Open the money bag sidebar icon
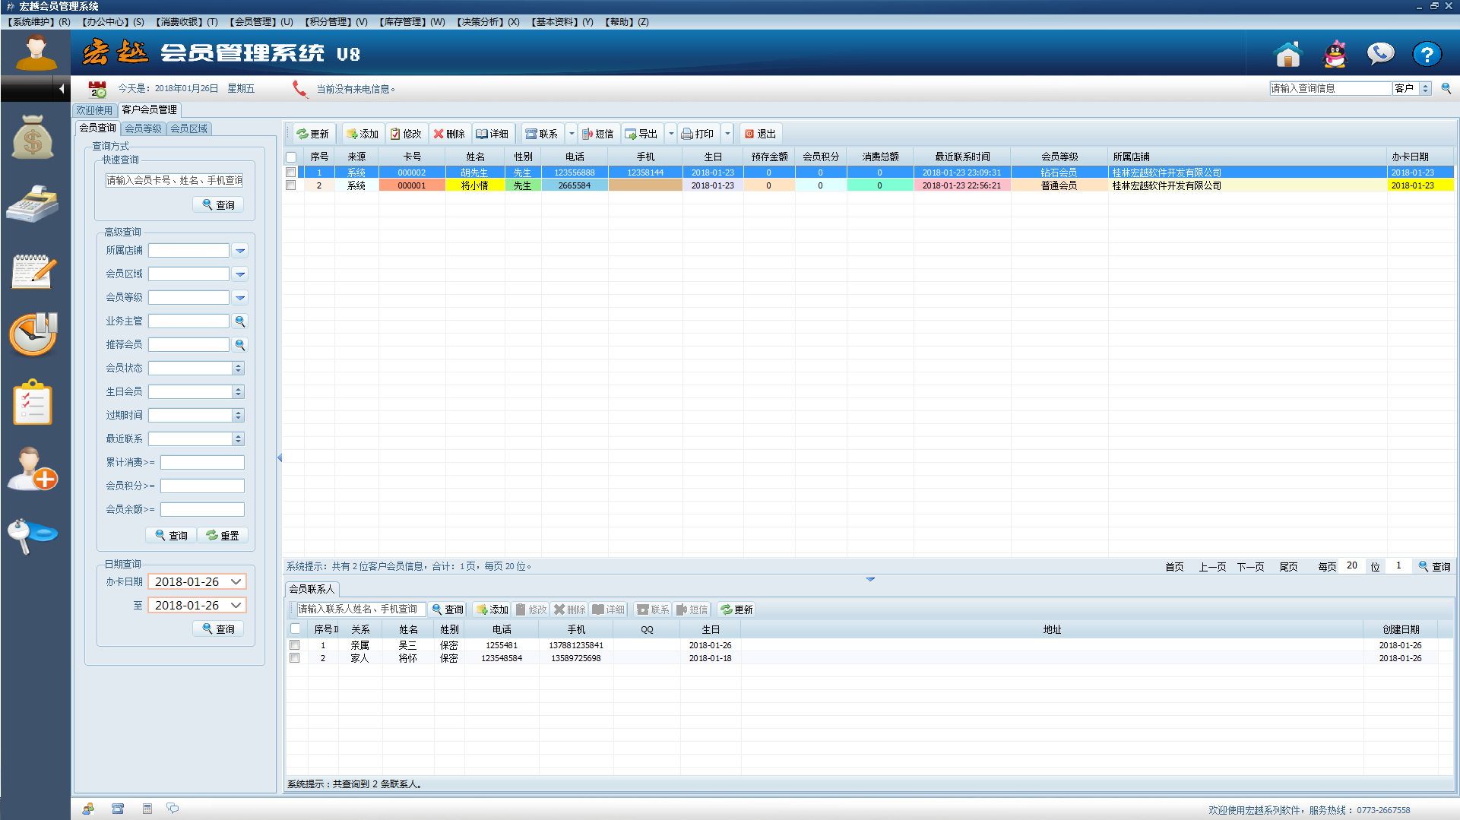 tap(33, 138)
